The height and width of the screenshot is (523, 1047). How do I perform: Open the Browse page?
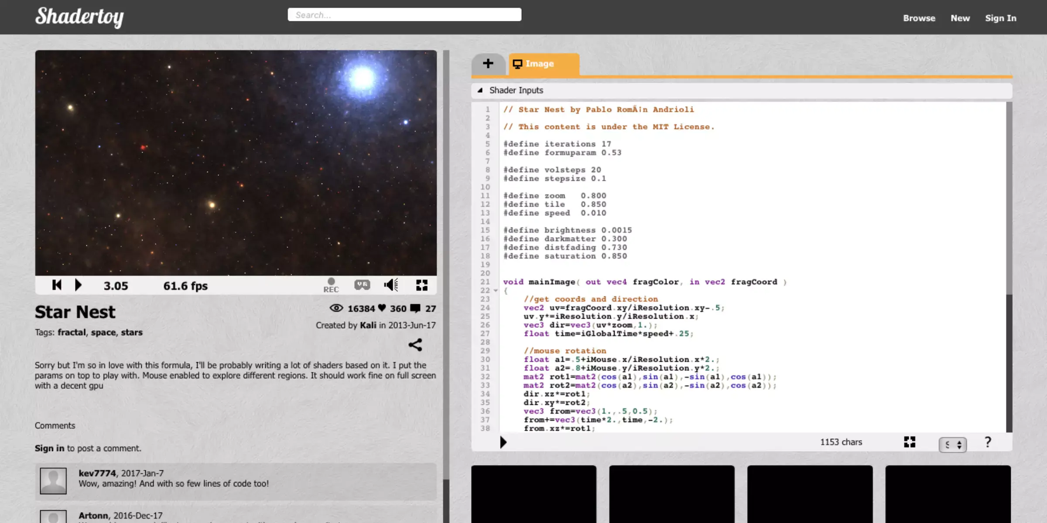click(x=919, y=18)
